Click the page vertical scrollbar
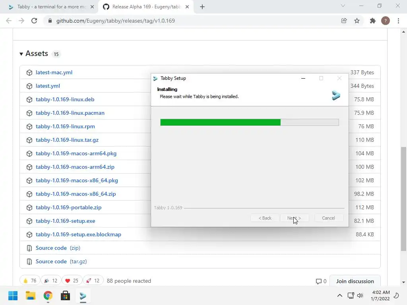Viewport: 407px width, 305px height. click(403, 199)
